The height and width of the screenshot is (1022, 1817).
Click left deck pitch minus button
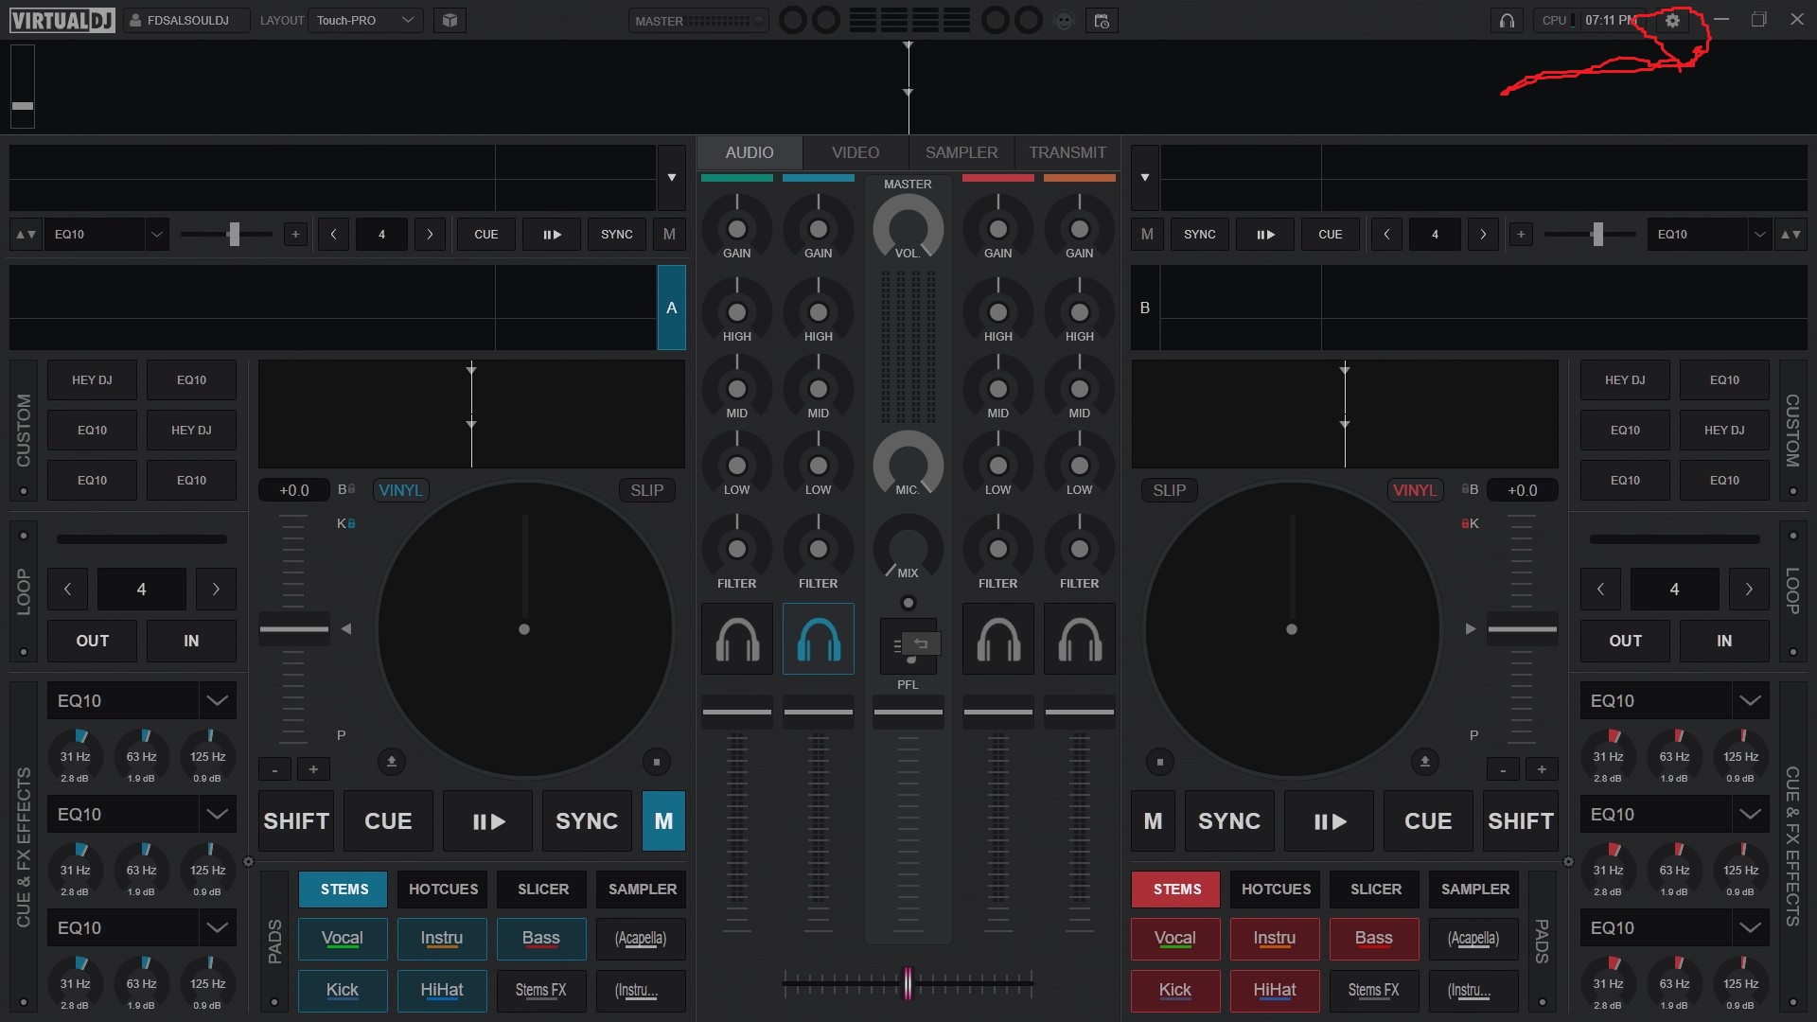(274, 769)
